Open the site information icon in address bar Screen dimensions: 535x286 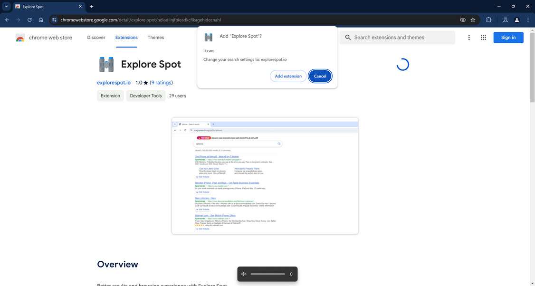point(54,20)
